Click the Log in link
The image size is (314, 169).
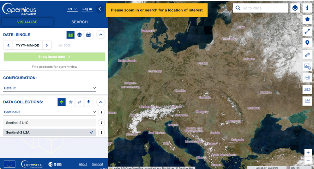click(x=87, y=9)
